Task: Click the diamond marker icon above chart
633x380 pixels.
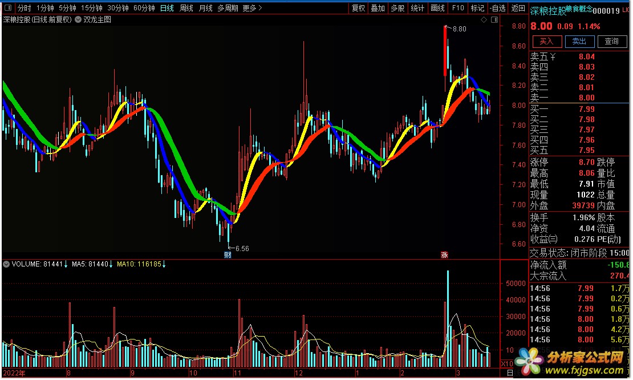Action: (484, 20)
